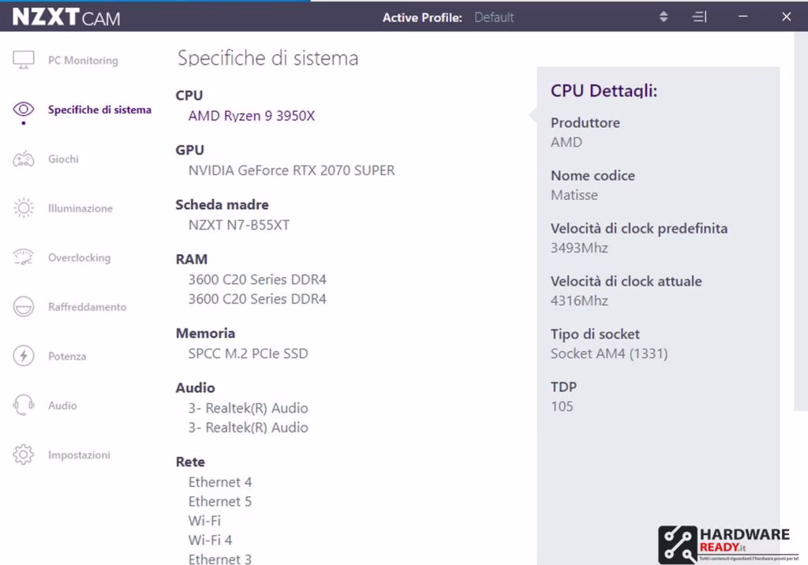Click the Wi-Fi network entry above Wi-Fi 4
The width and height of the screenshot is (808, 565).
point(204,521)
